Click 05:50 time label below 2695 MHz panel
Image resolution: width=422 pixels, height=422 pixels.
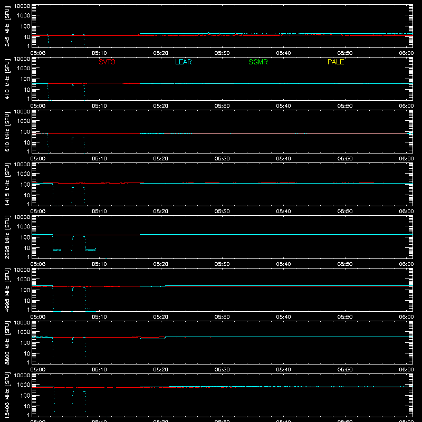point(345,264)
